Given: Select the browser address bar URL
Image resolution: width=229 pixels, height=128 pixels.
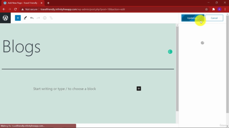Looking at the screenshot, I should point(83,9).
